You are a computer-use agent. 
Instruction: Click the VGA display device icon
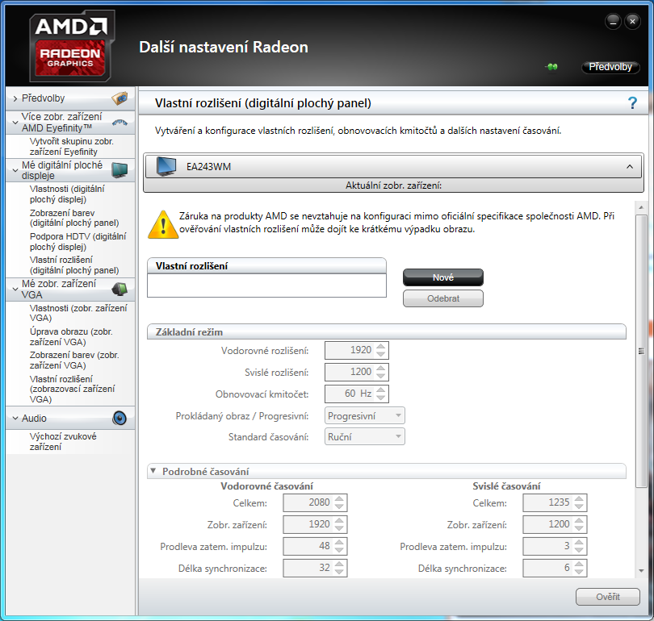(x=119, y=289)
